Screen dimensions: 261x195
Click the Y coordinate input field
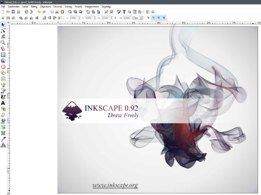pyautogui.click(x=89, y=18)
